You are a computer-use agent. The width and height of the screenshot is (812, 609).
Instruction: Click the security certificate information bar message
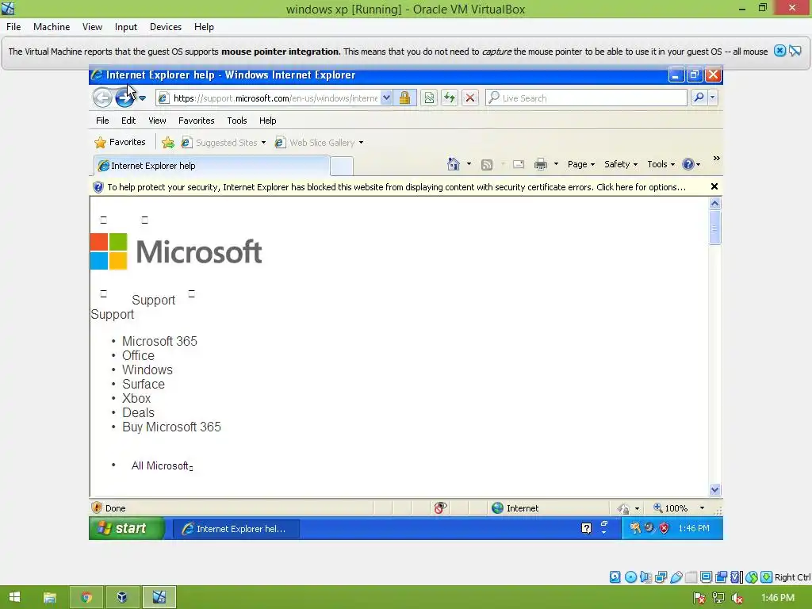coord(396,187)
